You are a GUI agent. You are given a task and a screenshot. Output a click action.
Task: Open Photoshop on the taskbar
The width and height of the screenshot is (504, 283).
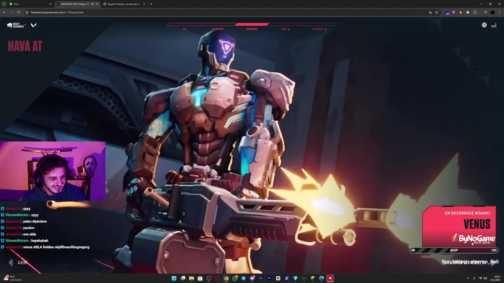pyautogui.click(x=261, y=278)
